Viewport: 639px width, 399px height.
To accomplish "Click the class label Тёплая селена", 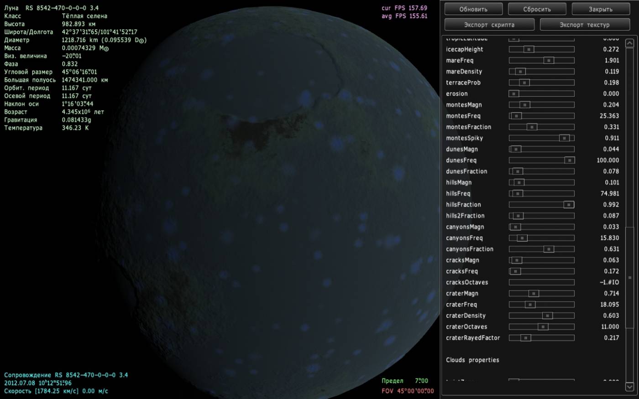I will tap(84, 16).
